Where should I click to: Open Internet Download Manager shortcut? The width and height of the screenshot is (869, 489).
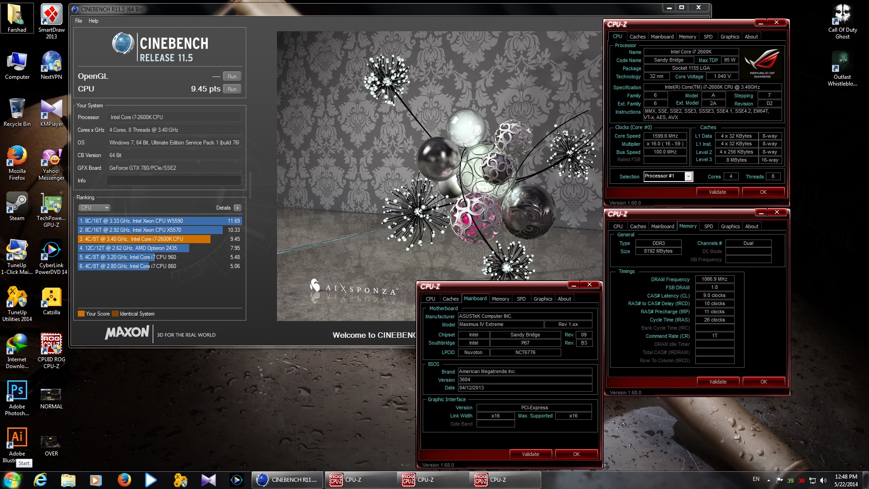[x=17, y=351]
